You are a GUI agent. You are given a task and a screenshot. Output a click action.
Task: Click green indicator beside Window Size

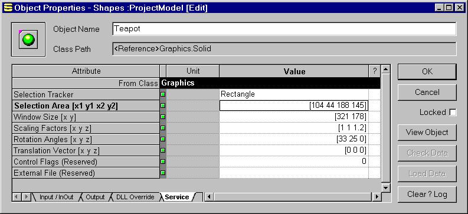[x=163, y=117]
